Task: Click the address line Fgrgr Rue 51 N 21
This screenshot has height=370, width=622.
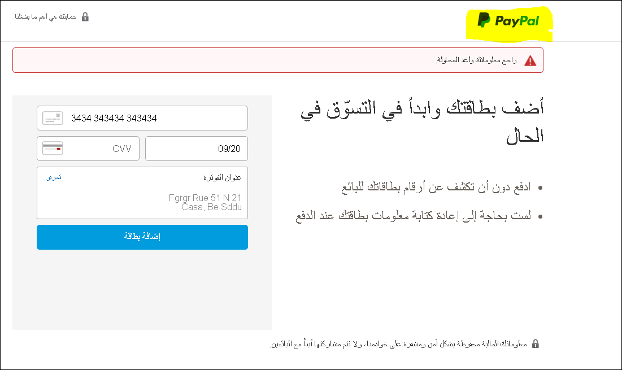Action: tap(205, 198)
